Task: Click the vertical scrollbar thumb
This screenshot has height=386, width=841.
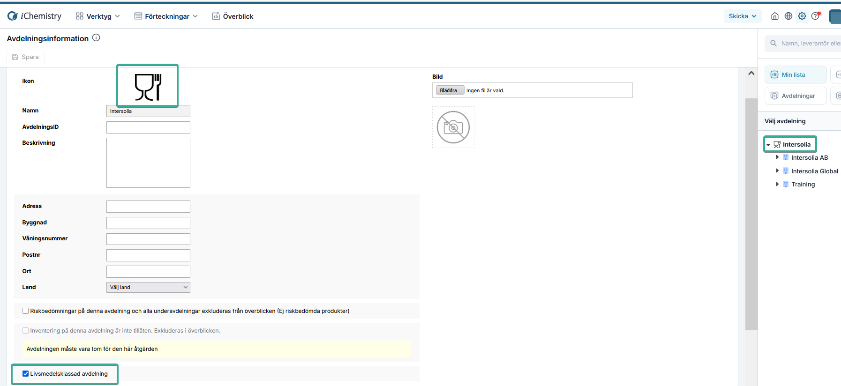Action: 751,214
